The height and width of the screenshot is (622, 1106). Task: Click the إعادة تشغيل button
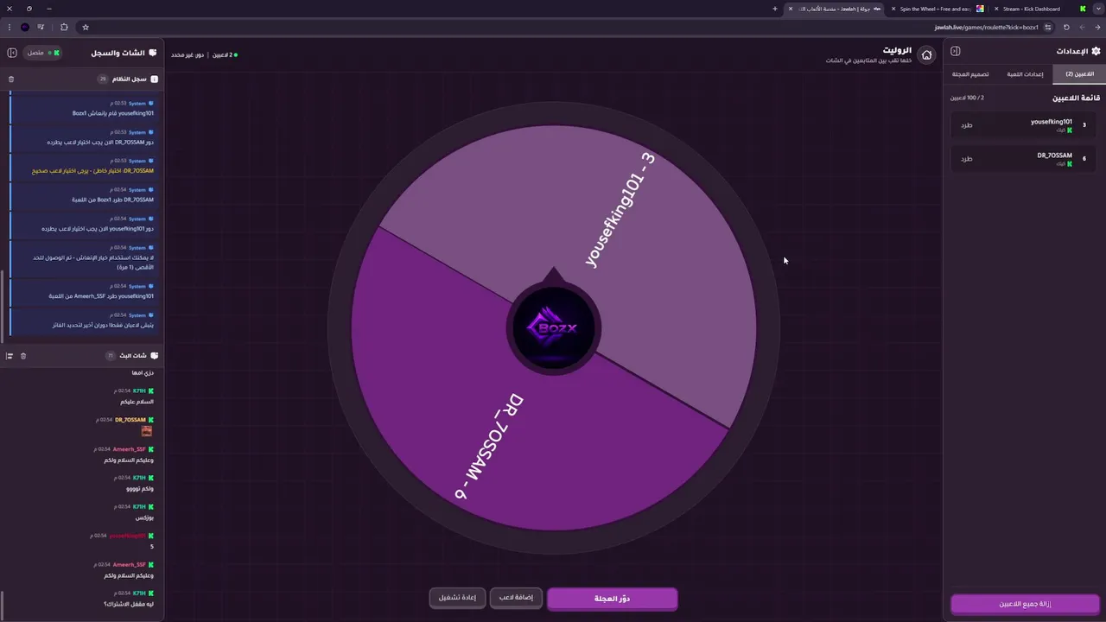click(457, 598)
